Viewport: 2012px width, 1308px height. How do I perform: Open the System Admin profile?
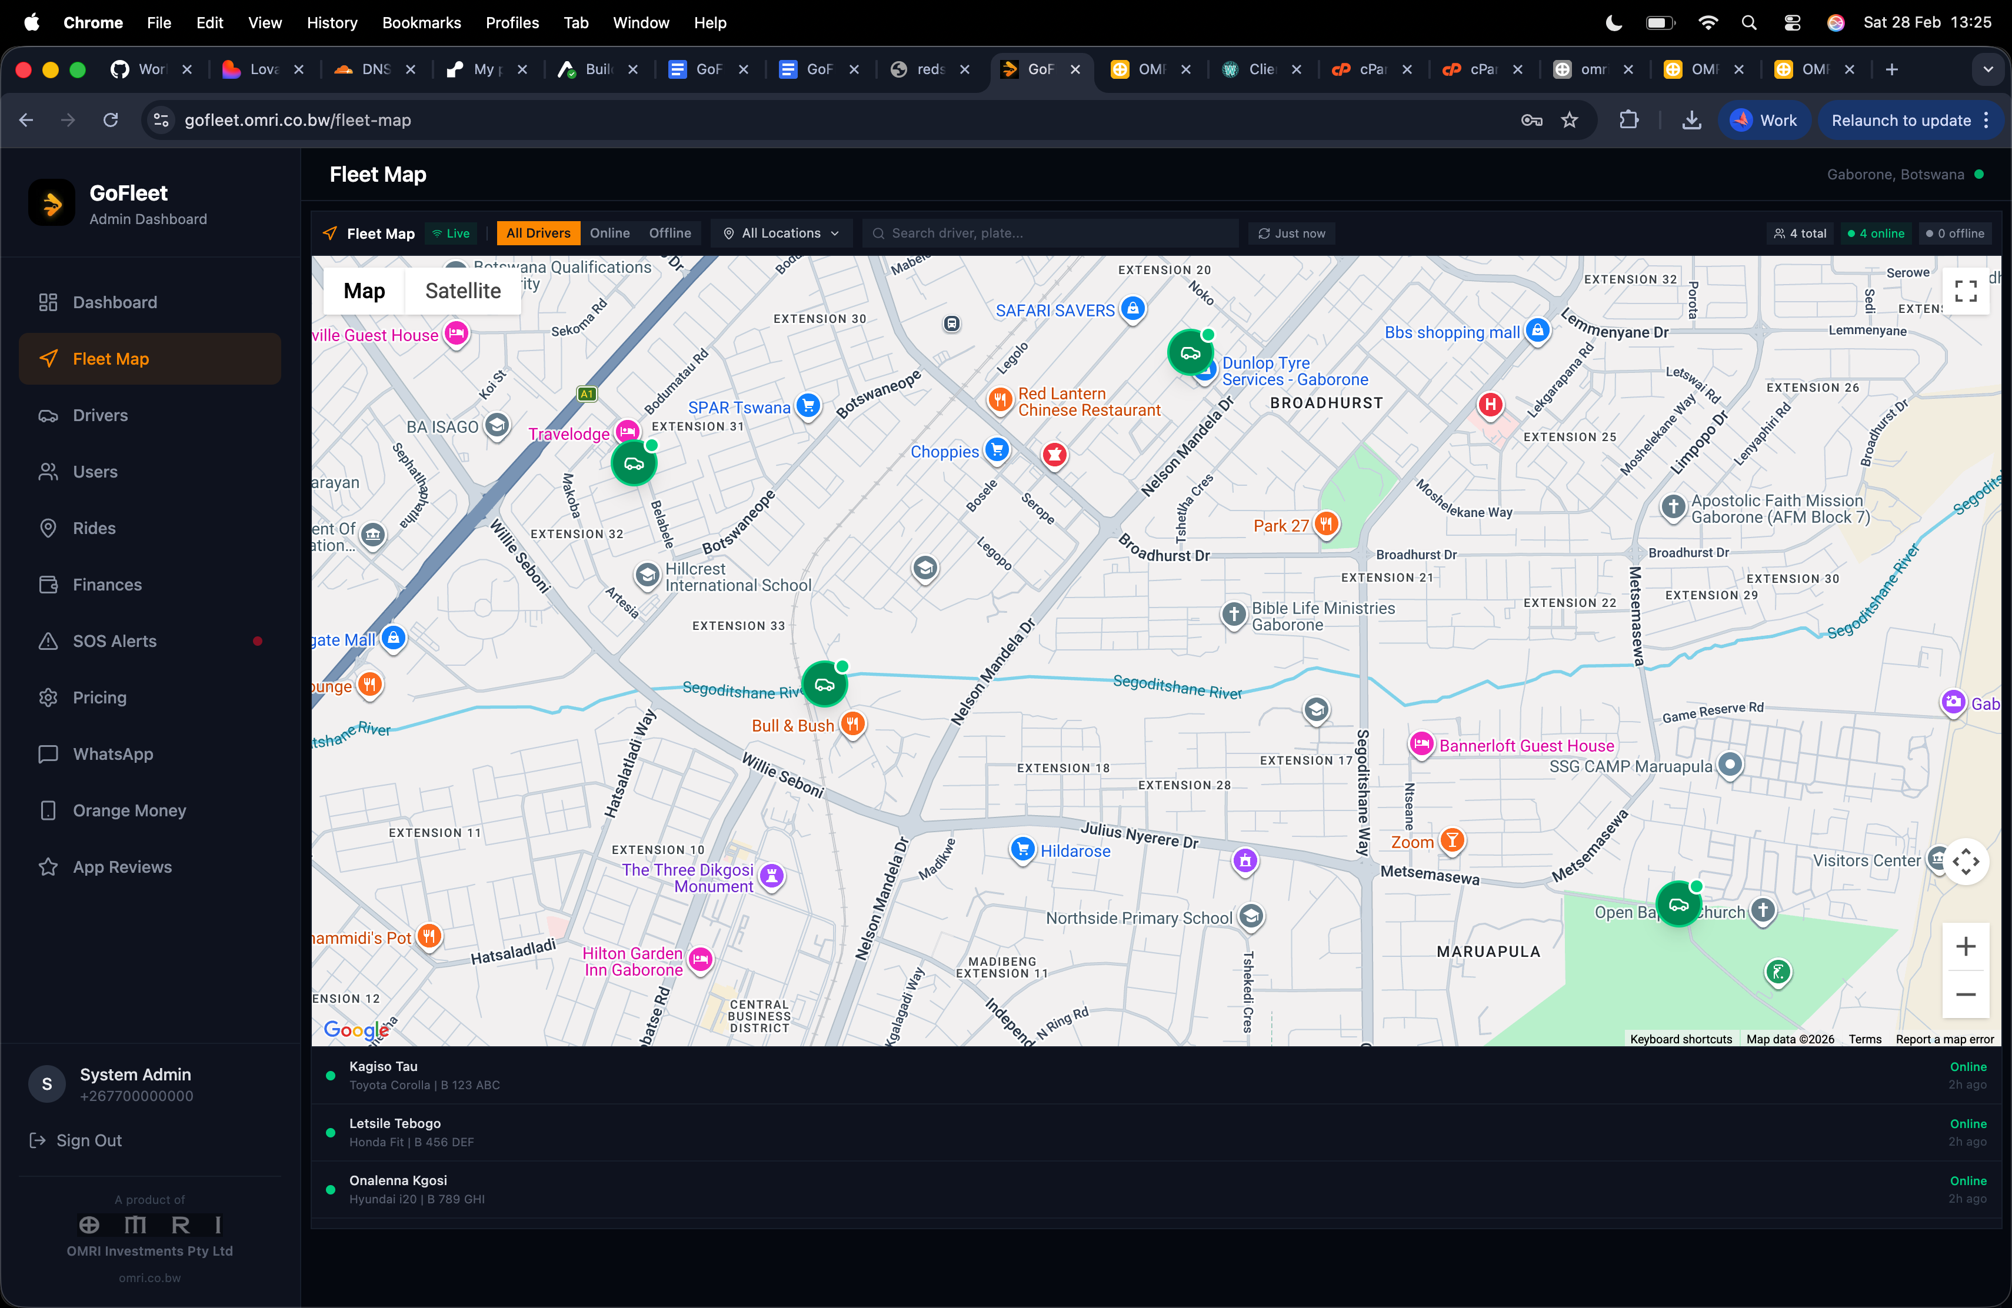click(x=149, y=1084)
